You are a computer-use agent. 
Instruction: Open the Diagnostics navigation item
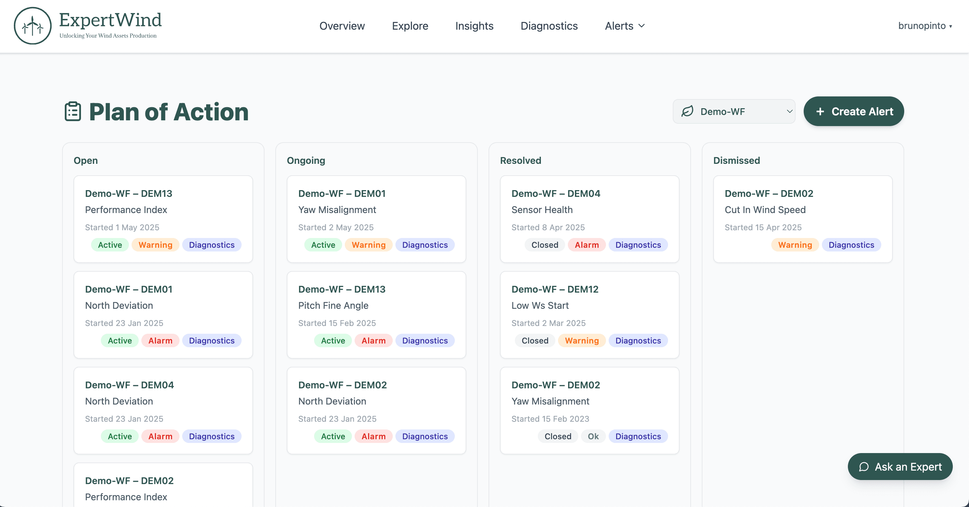click(x=549, y=26)
